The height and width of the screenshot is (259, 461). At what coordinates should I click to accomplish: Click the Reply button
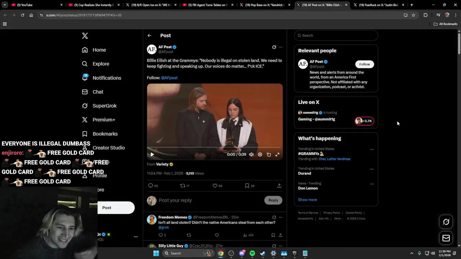click(x=273, y=200)
